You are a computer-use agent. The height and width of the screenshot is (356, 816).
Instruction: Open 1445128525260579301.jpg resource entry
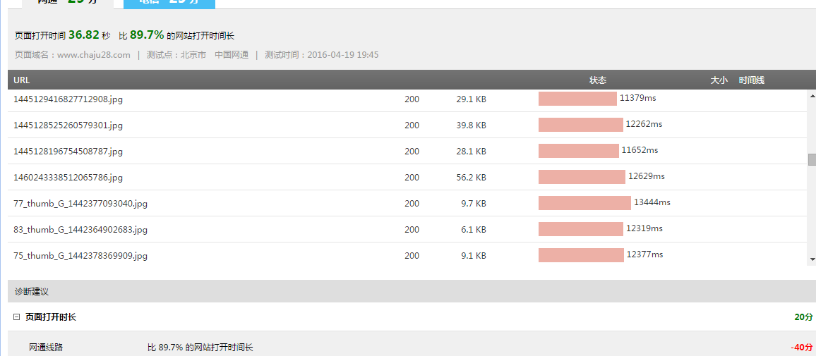(68, 125)
